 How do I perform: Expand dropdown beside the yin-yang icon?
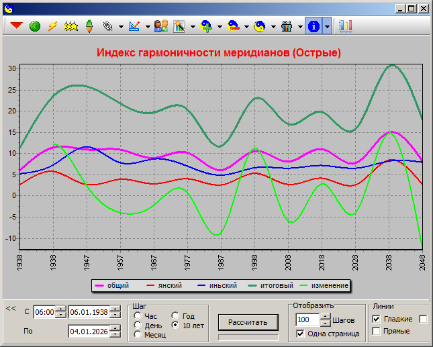click(273, 27)
